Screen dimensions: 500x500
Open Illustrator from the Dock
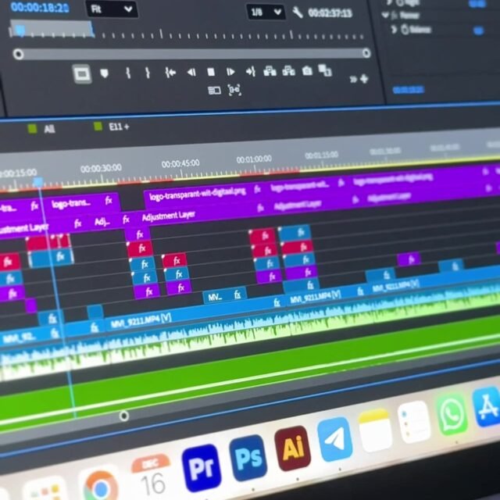[292, 448]
